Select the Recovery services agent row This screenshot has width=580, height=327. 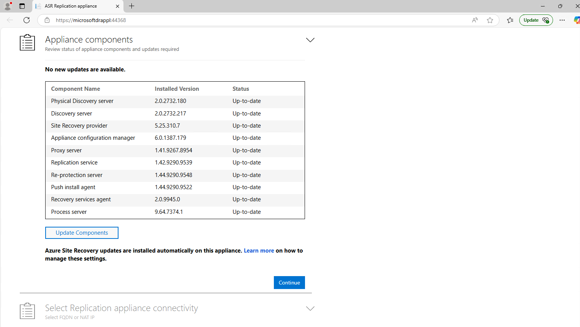[175, 199]
